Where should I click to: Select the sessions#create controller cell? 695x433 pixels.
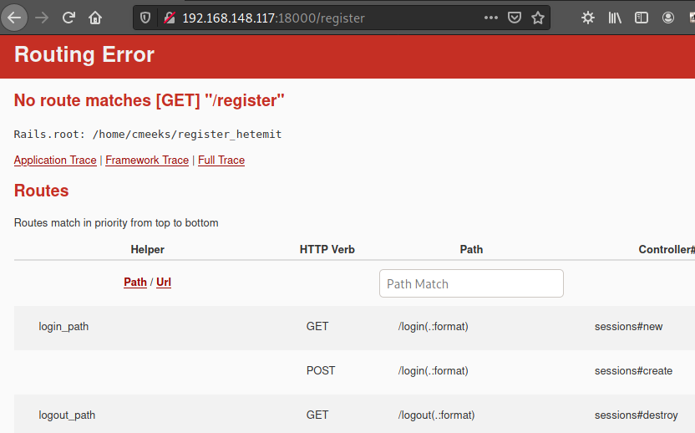point(633,371)
